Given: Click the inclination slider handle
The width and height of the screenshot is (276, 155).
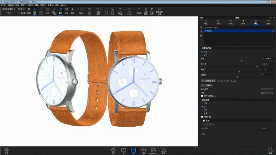Looking at the screenshot, I should (239, 72).
